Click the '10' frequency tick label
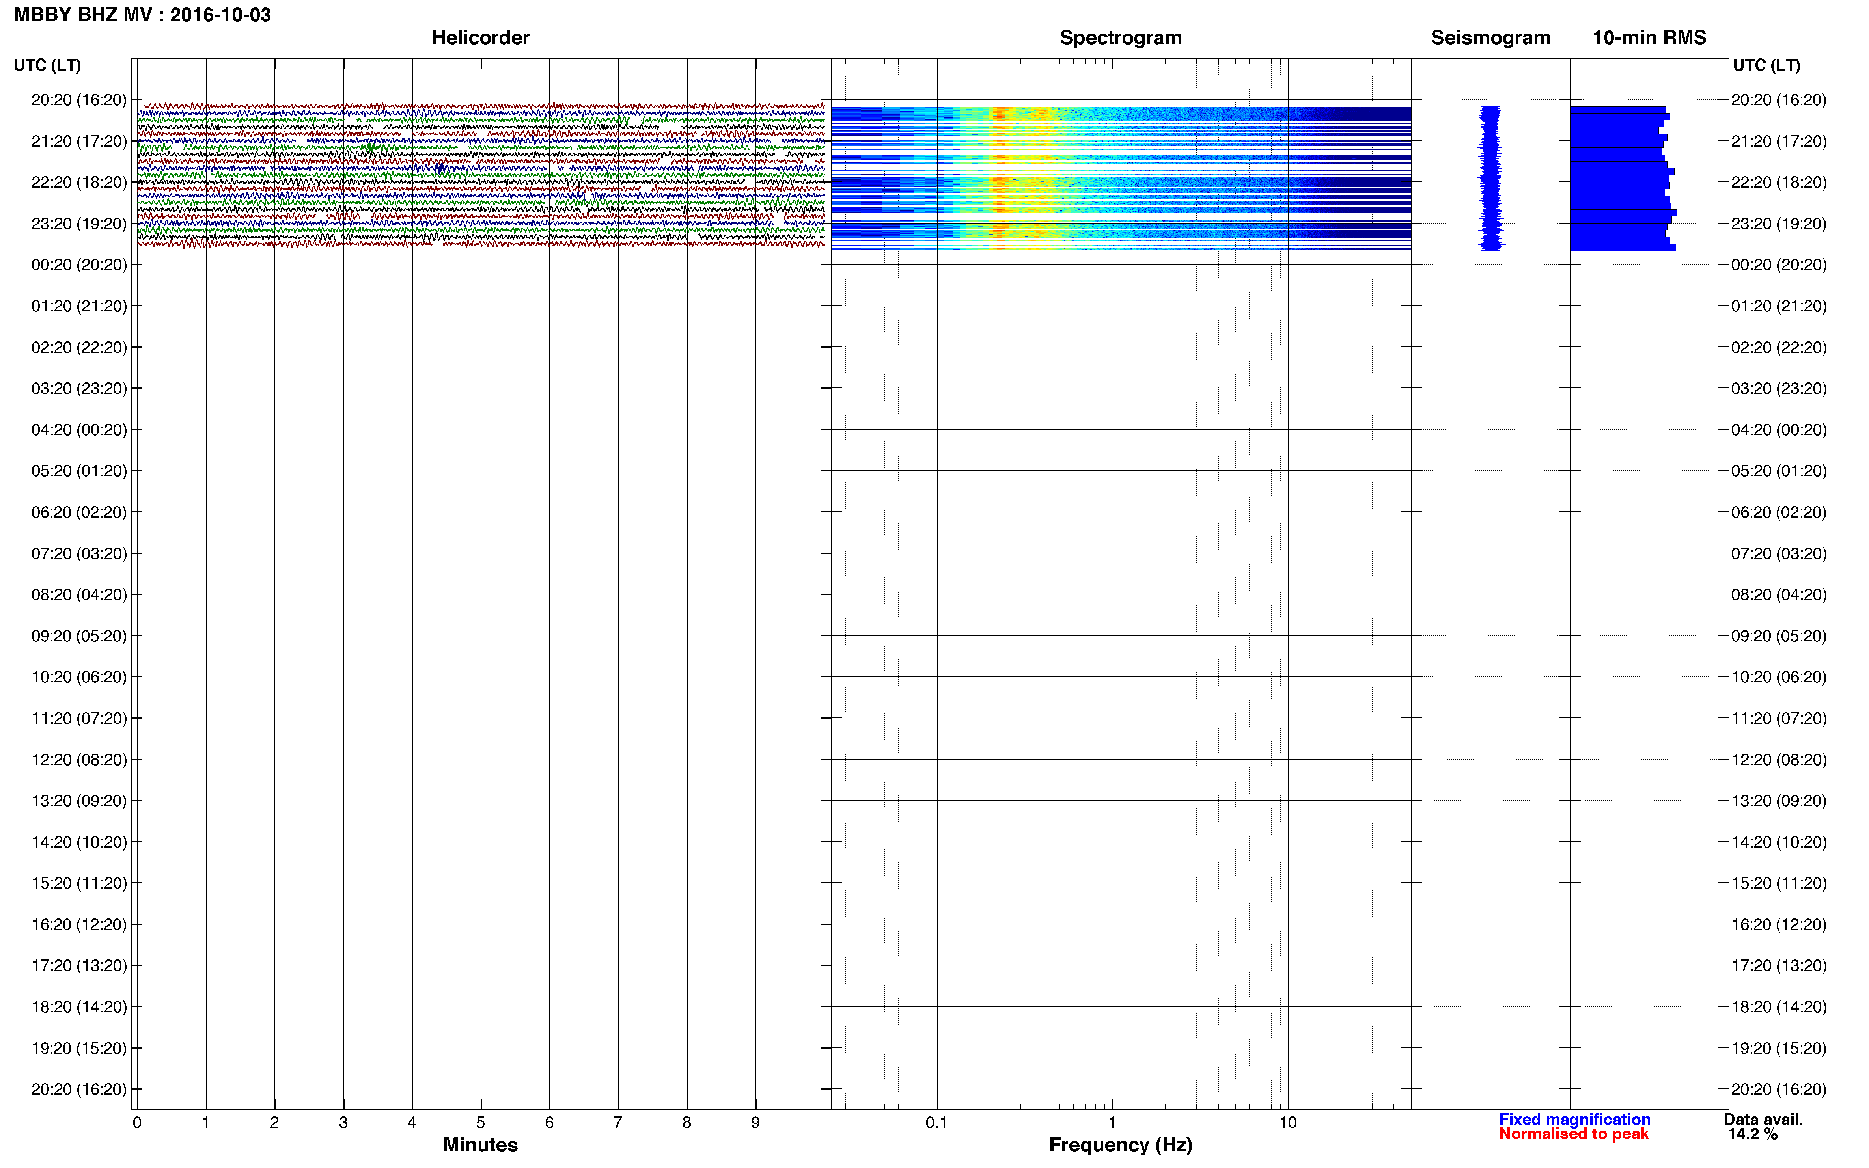 (1288, 1122)
